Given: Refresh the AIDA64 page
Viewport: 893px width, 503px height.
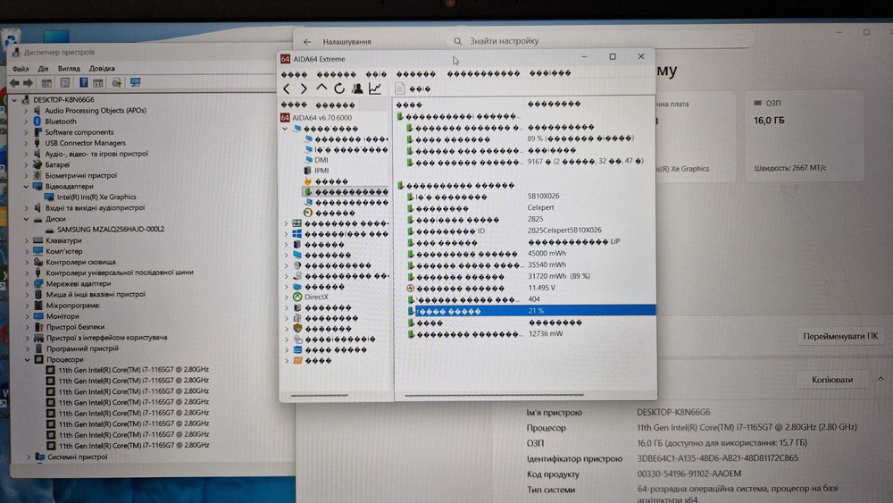Looking at the screenshot, I should [x=339, y=88].
